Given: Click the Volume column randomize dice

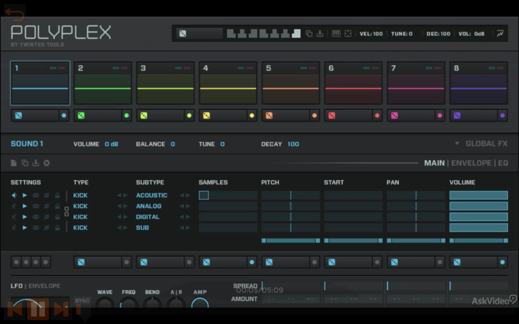Looking at the screenshot, I should pyautogui.click(x=457, y=262).
